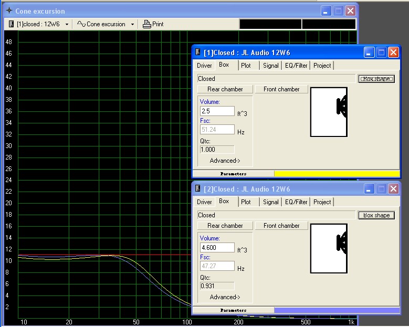Screen dimensions: 409x327
Task: Click the Volume field showing 4.600
Action: point(217,247)
